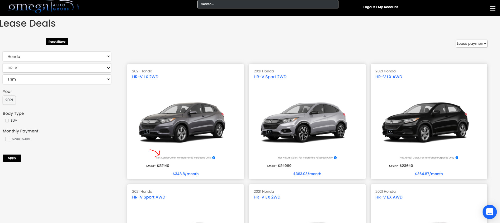Select the 2021 year filter

coord(9,100)
